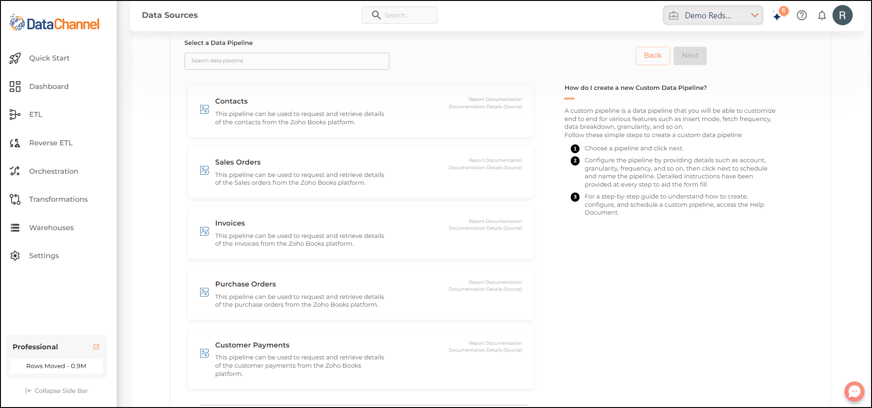
Task: Select the Invoices pipeline title
Action: (230, 223)
